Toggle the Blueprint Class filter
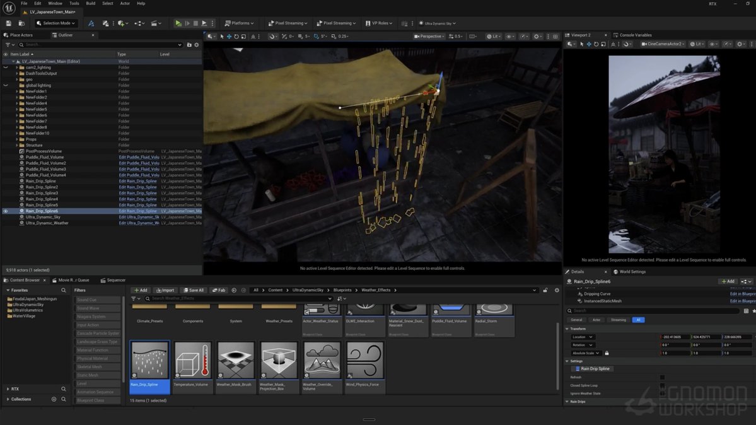The height and width of the screenshot is (425, 756). pyautogui.click(x=97, y=400)
